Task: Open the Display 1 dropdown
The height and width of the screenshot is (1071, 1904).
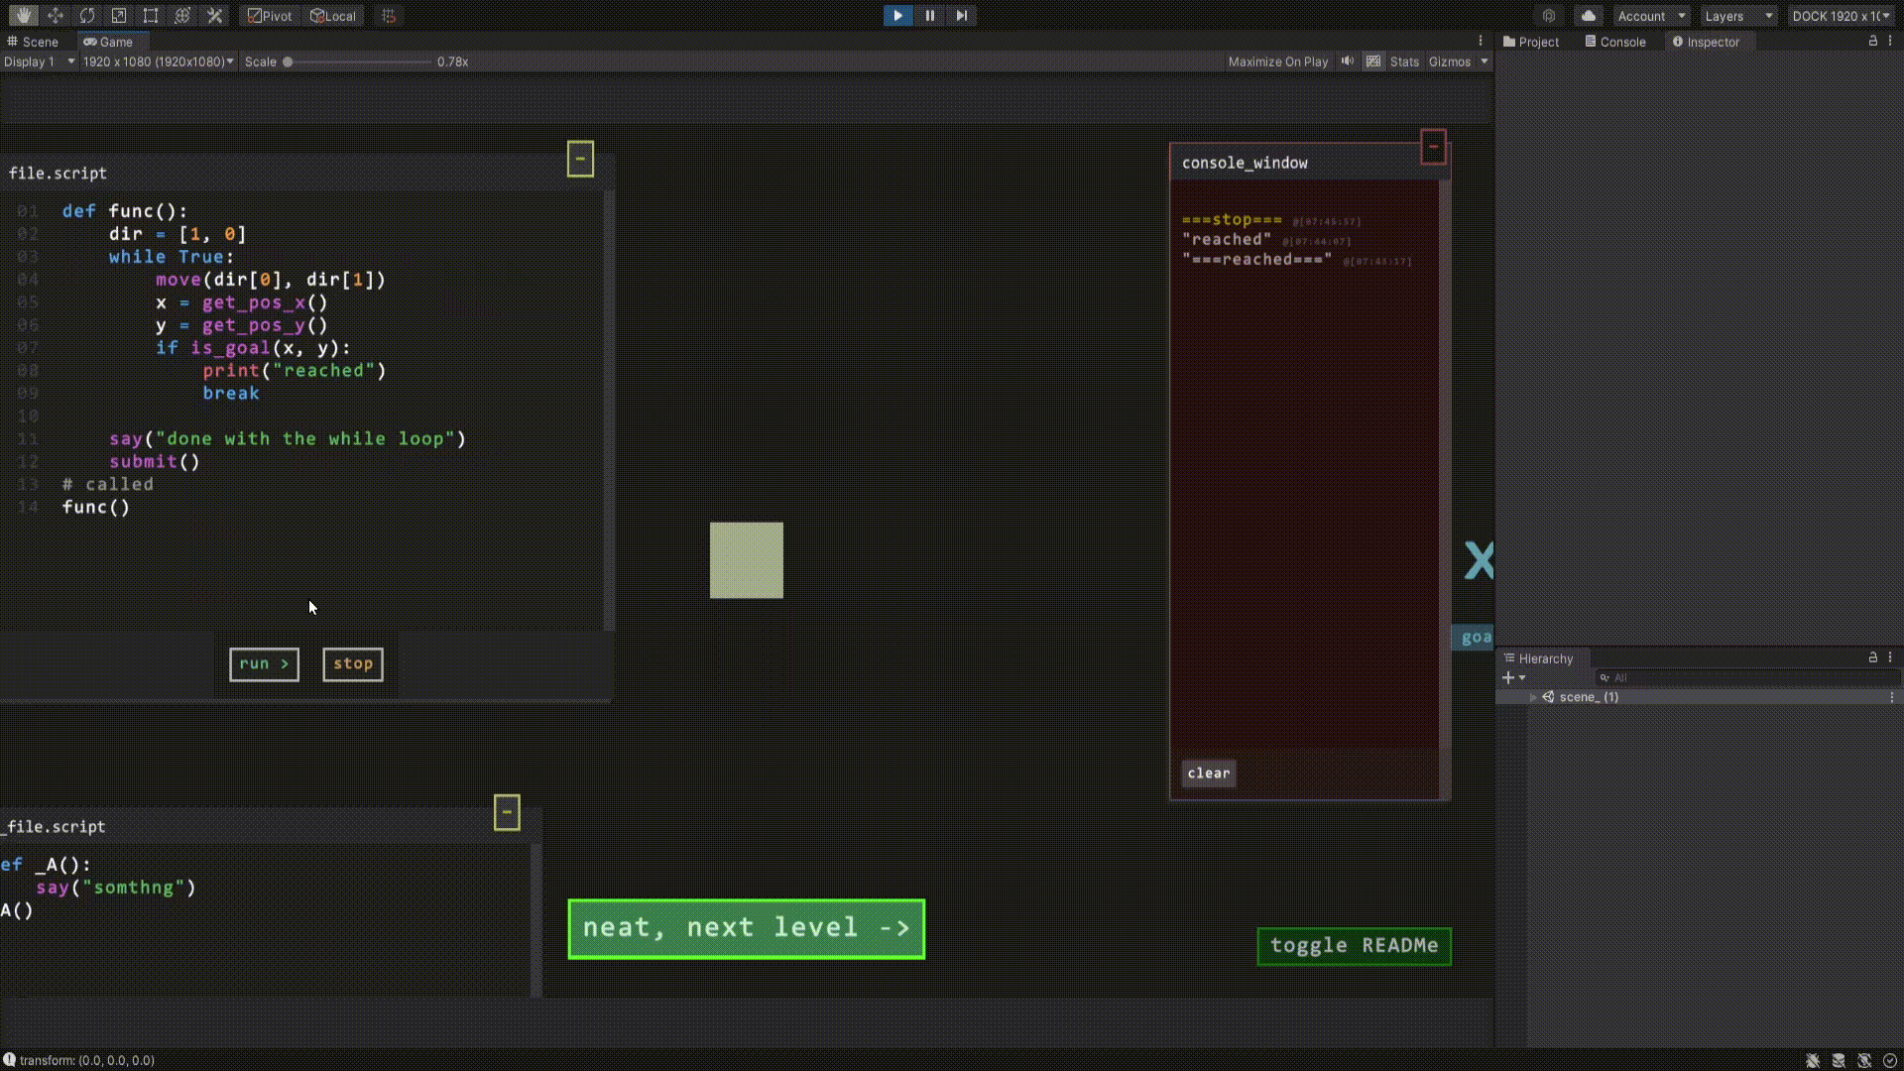Action: 39,61
